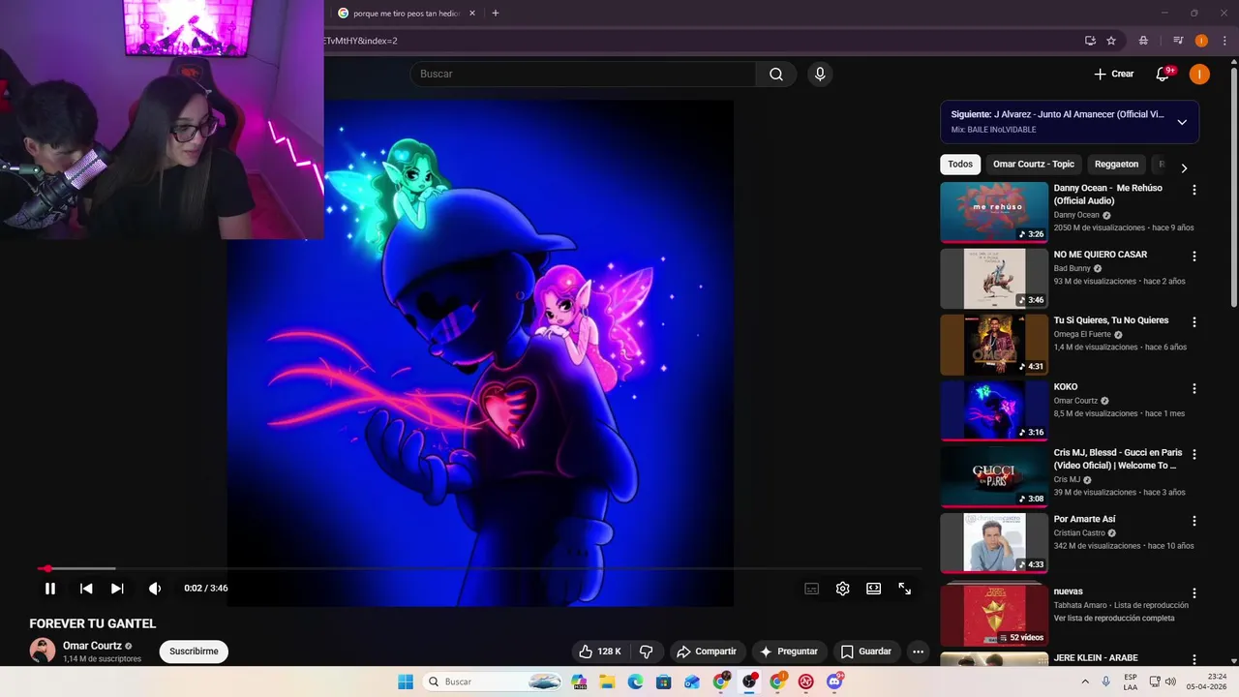The width and height of the screenshot is (1239, 697).
Task: Like the video with 128 K likes
Action: coord(600,652)
